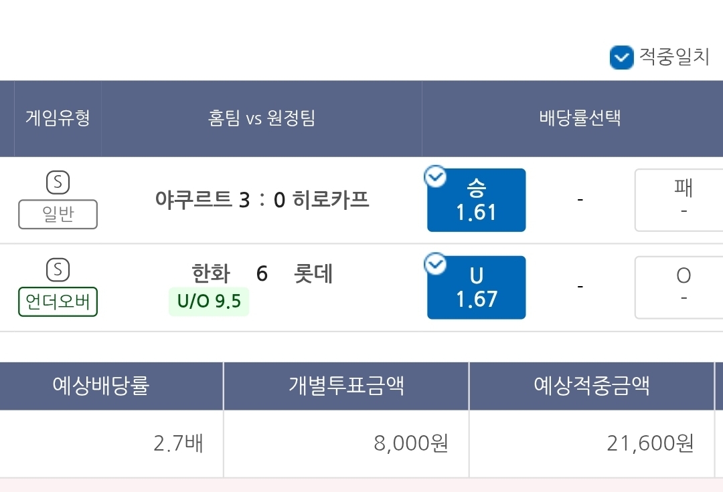Screen dimensions: 723x492
Task: Click the S icon in 야쿠르트 row
Action: (x=58, y=182)
